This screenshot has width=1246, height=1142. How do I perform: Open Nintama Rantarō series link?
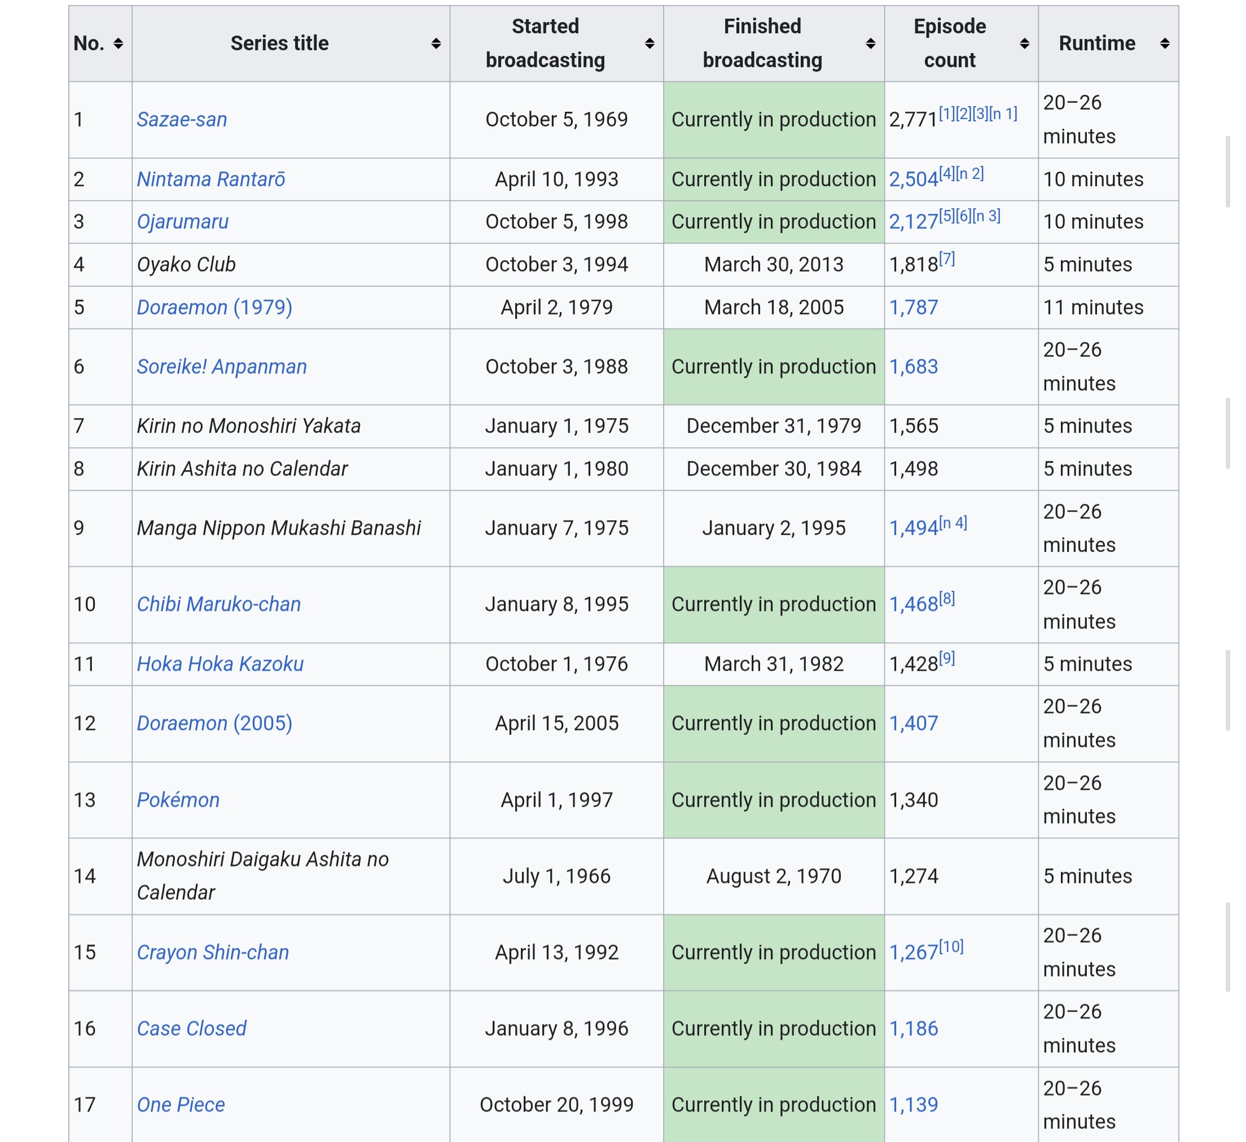(210, 179)
